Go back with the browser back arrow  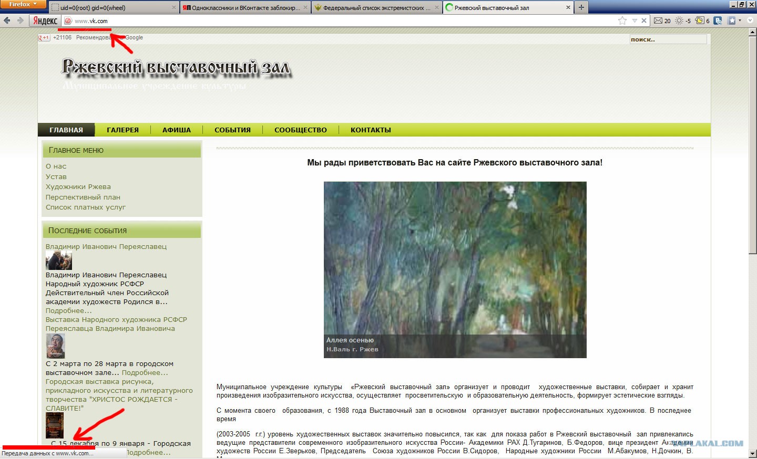7,20
